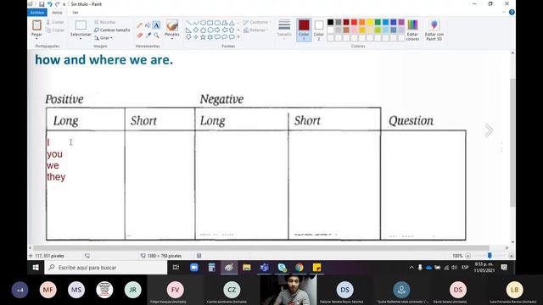This screenshot has width=543, height=305.
Task: Open Calculator from taskbar
Action: (211, 268)
